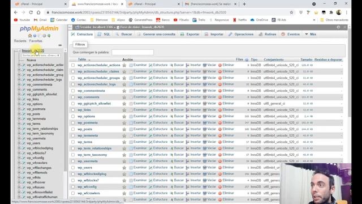Click Examinar icon for wp_commentmeta row
362x204 pixels.
coord(131,91)
